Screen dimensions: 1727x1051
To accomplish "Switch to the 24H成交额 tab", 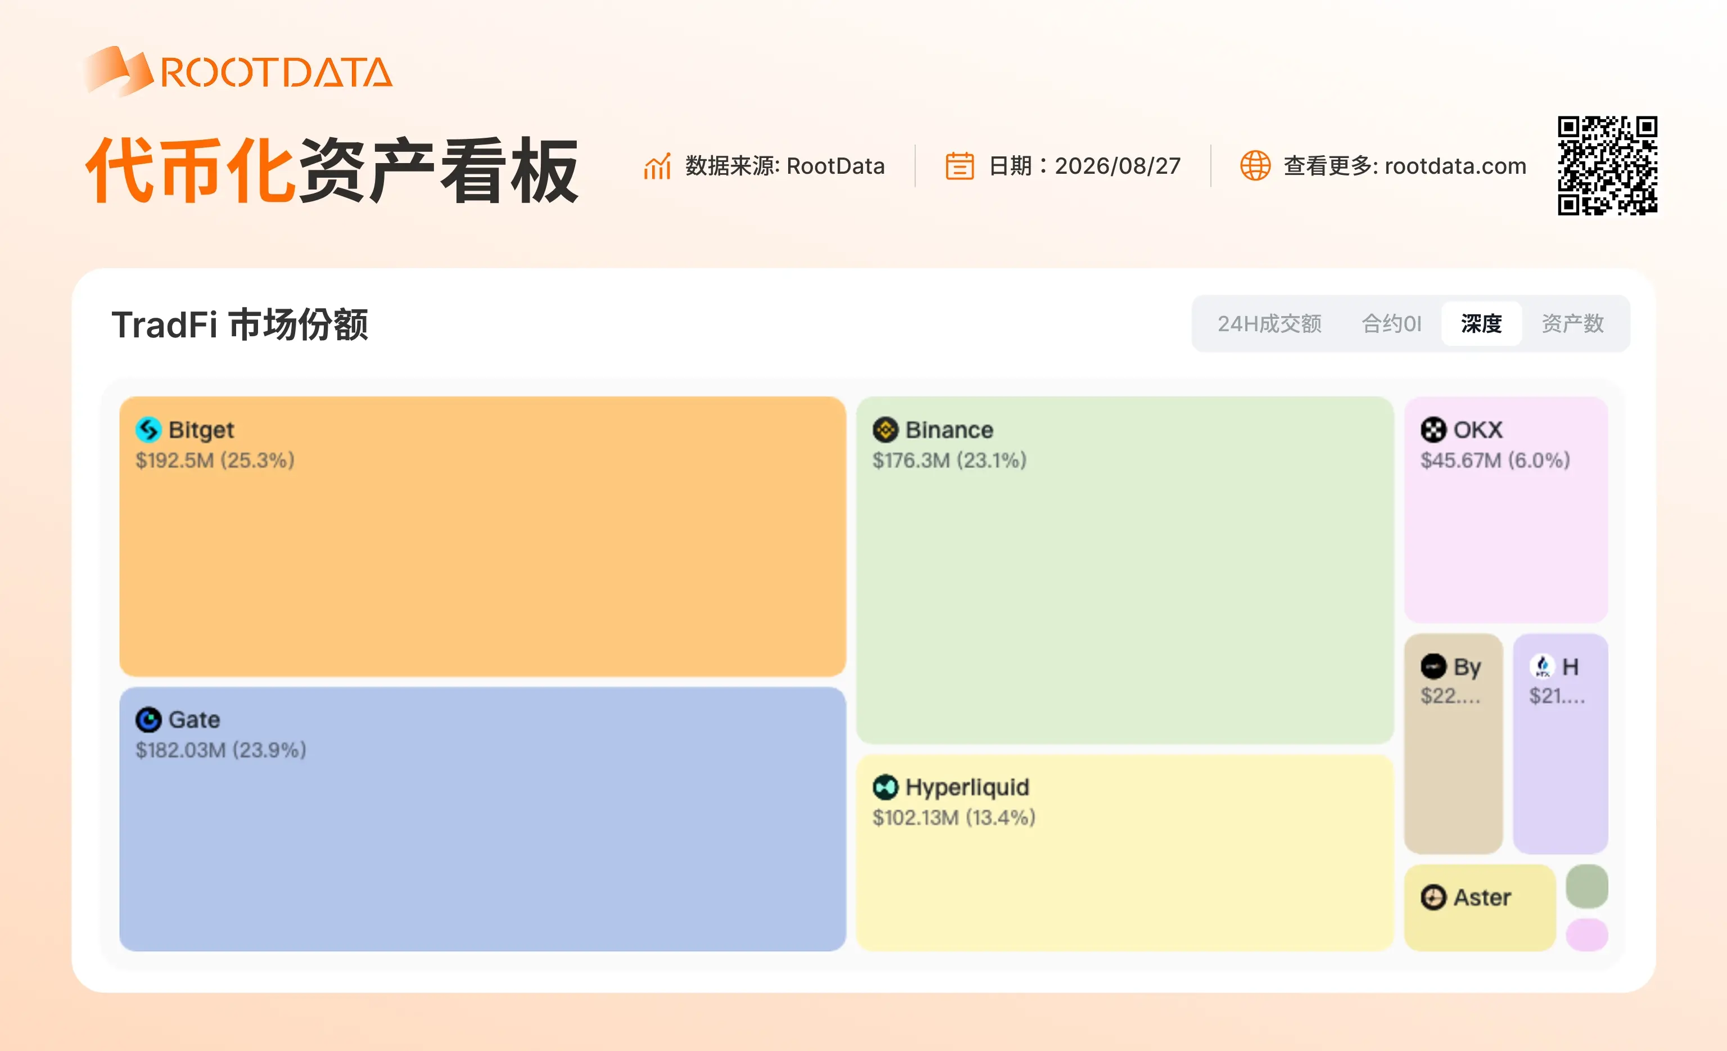I will coord(1269,323).
